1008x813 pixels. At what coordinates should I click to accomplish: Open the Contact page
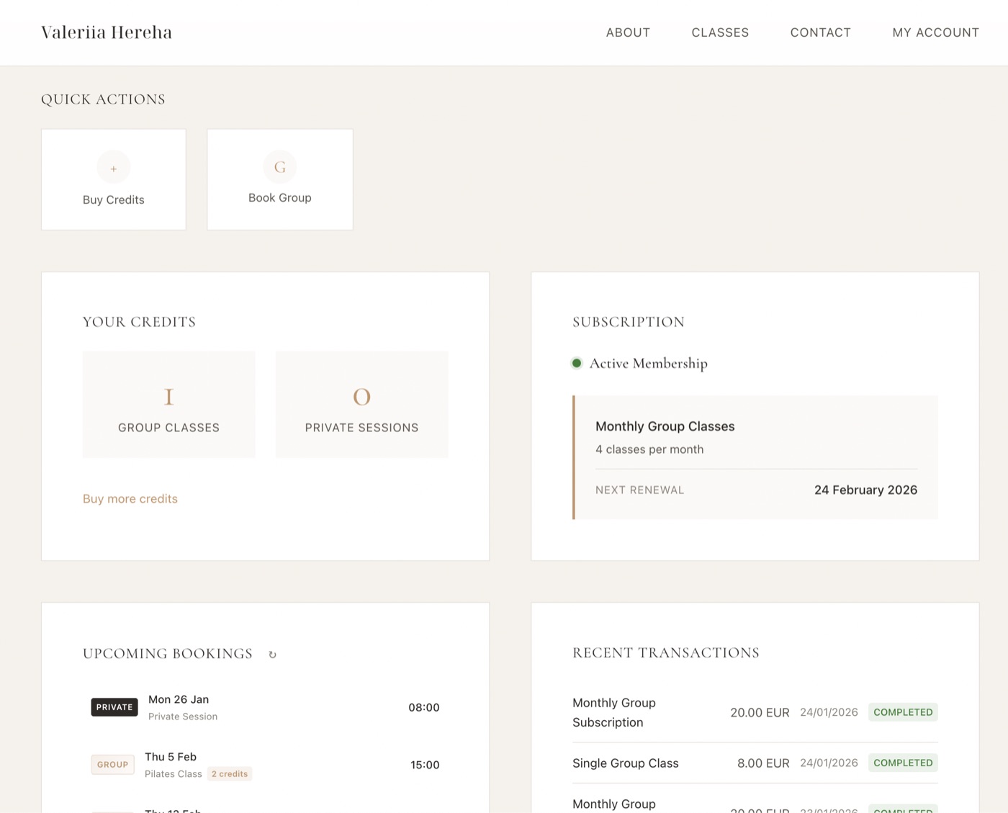(820, 32)
